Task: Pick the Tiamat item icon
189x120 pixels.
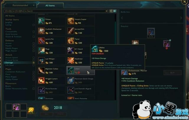Action: point(71,41)
